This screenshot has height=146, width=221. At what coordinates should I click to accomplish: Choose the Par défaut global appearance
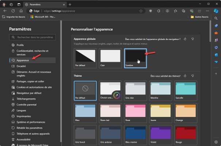85,58
